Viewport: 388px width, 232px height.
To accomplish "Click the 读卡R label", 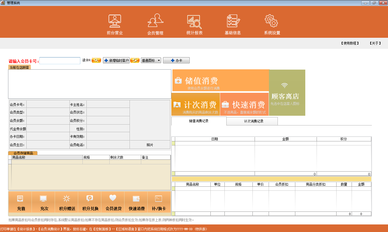I will (x=86, y=60).
